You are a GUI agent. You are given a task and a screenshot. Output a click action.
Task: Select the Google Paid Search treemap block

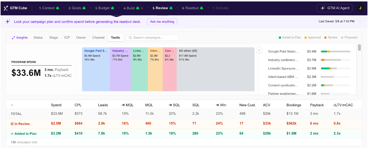96,69
